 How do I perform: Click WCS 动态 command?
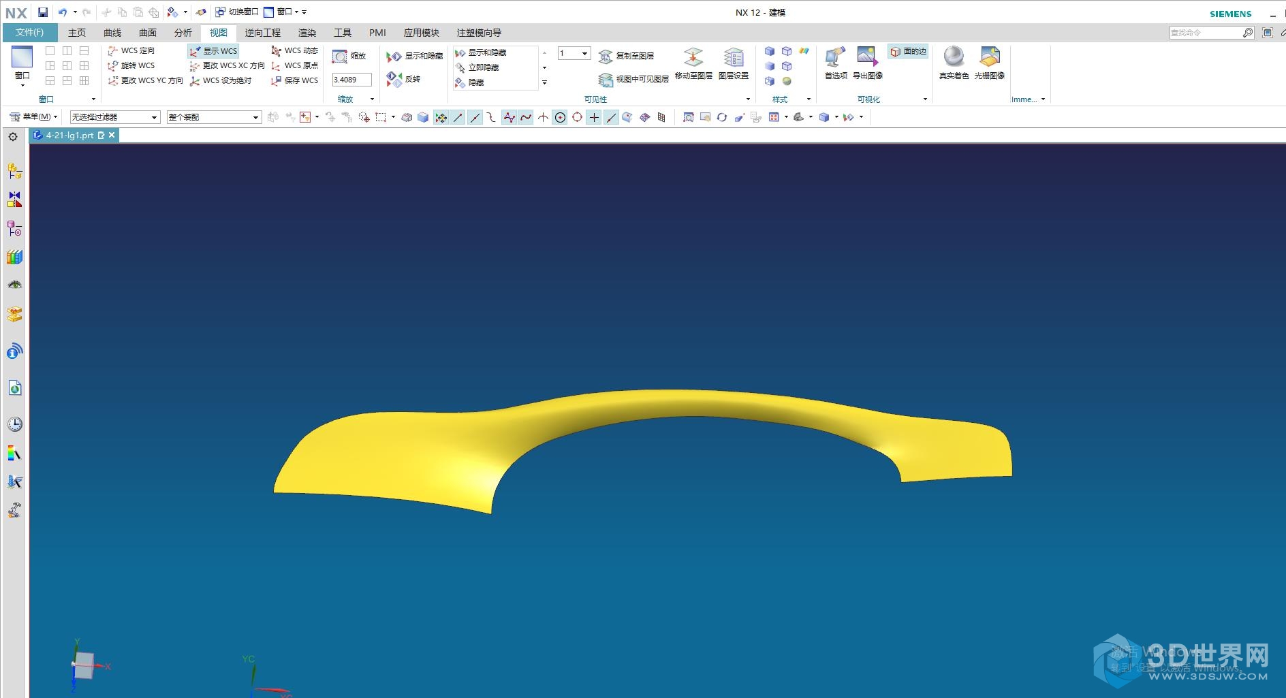[294, 50]
